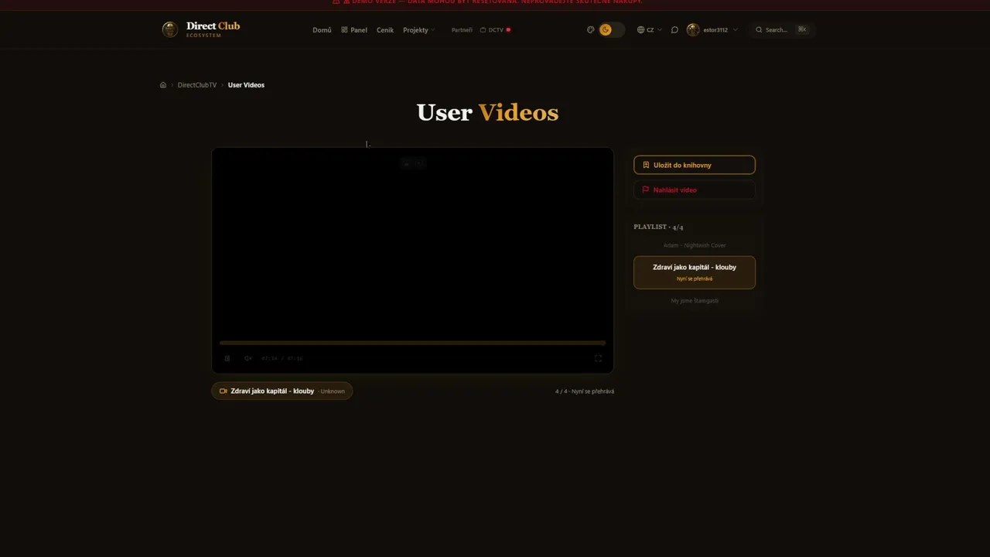The width and height of the screenshot is (990, 557).
Task: Select Zdraví jako kapitál - klouby playlist card
Action: point(695,272)
